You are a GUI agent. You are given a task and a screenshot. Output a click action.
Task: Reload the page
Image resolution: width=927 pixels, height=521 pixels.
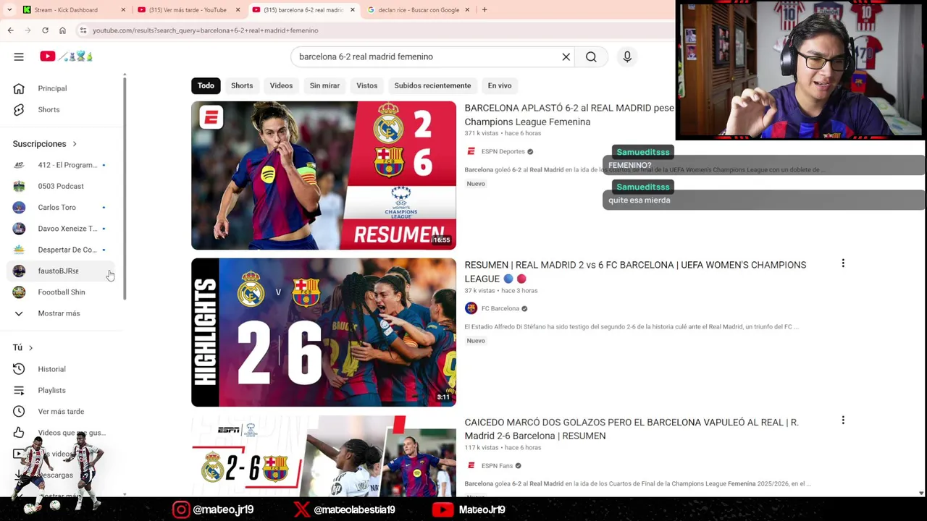pyautogui.click(x=45, y=30)
